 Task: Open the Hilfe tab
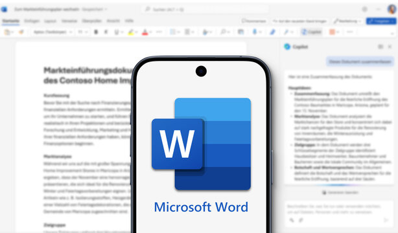click(129, 21)
